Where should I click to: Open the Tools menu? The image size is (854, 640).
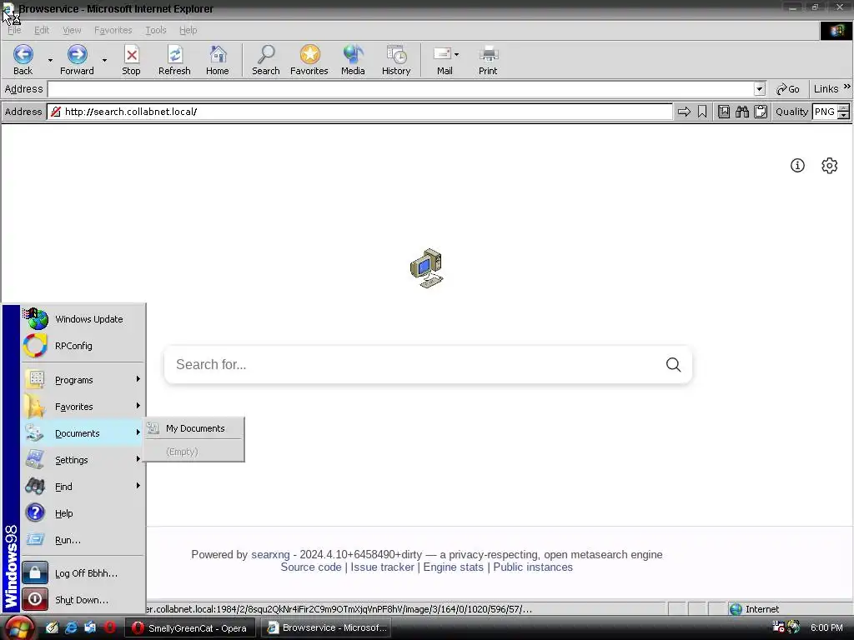(x=156, y=30)
